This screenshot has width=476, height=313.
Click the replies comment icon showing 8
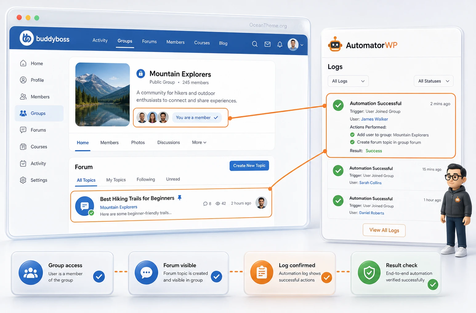205,203
